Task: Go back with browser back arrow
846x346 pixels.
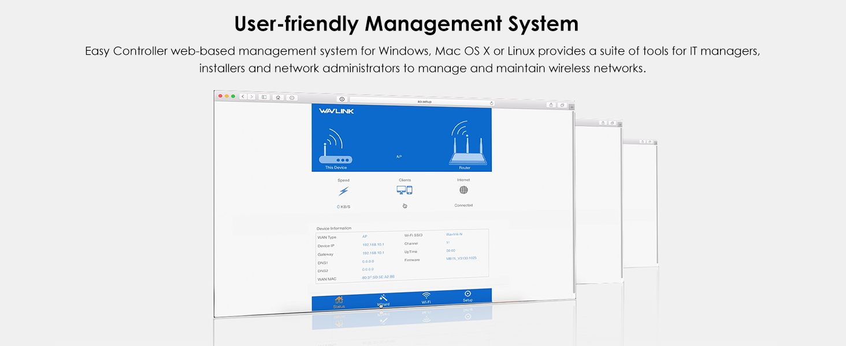Action: pos(243,96)
